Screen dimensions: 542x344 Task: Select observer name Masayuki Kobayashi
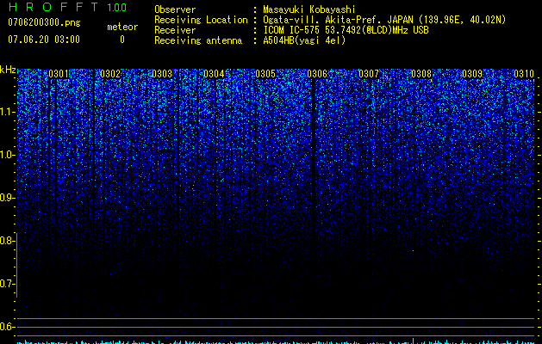(x=309, y=9)
